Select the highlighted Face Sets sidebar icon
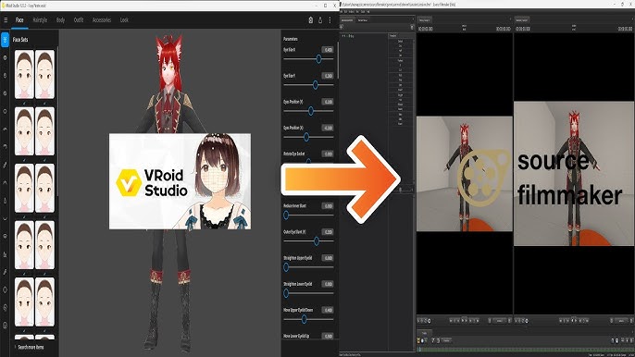635x357 pixels. pos(5,40)
